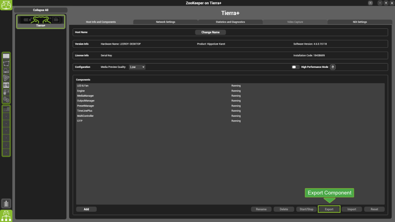Select the Tierra+ host thumbnail

[41, 21]
